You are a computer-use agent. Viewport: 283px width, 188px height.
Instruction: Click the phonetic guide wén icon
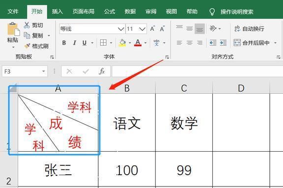[x=156, y=43]
